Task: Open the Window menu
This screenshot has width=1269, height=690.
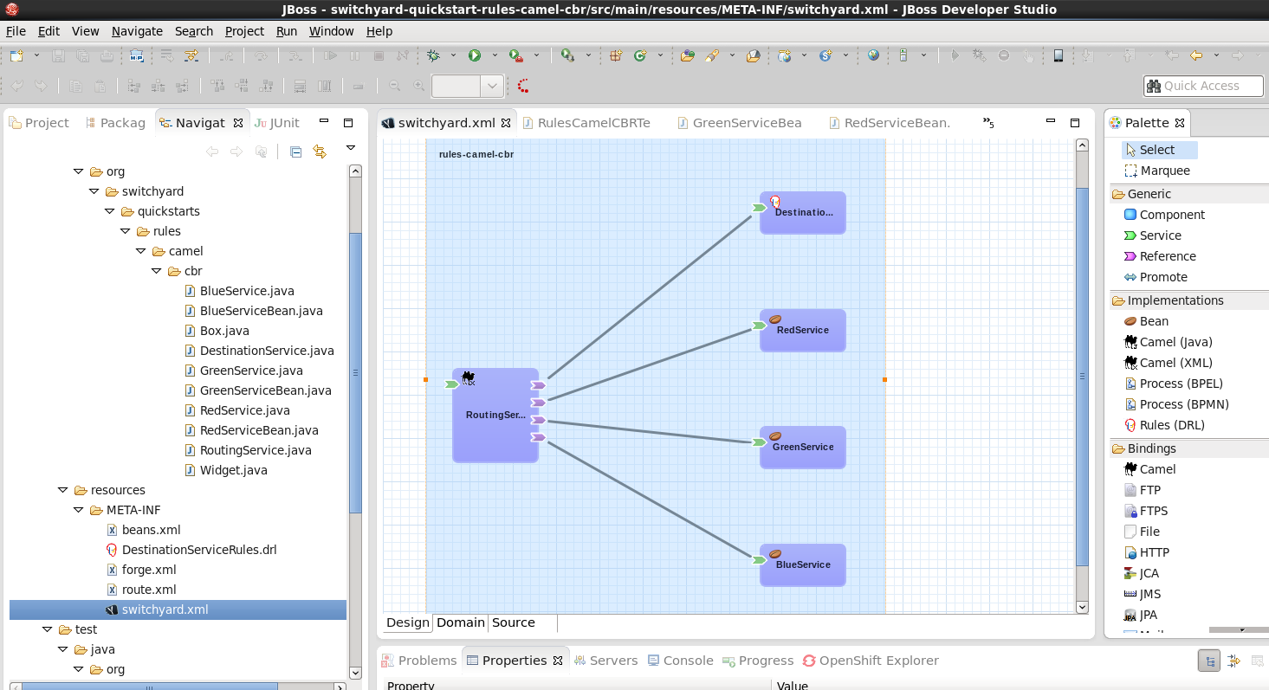Action: 331,31
